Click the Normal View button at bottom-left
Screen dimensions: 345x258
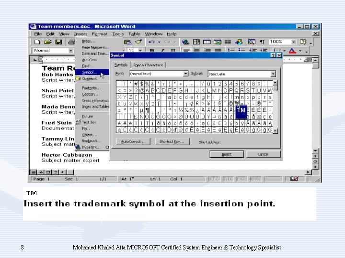(x=34, y=172)
